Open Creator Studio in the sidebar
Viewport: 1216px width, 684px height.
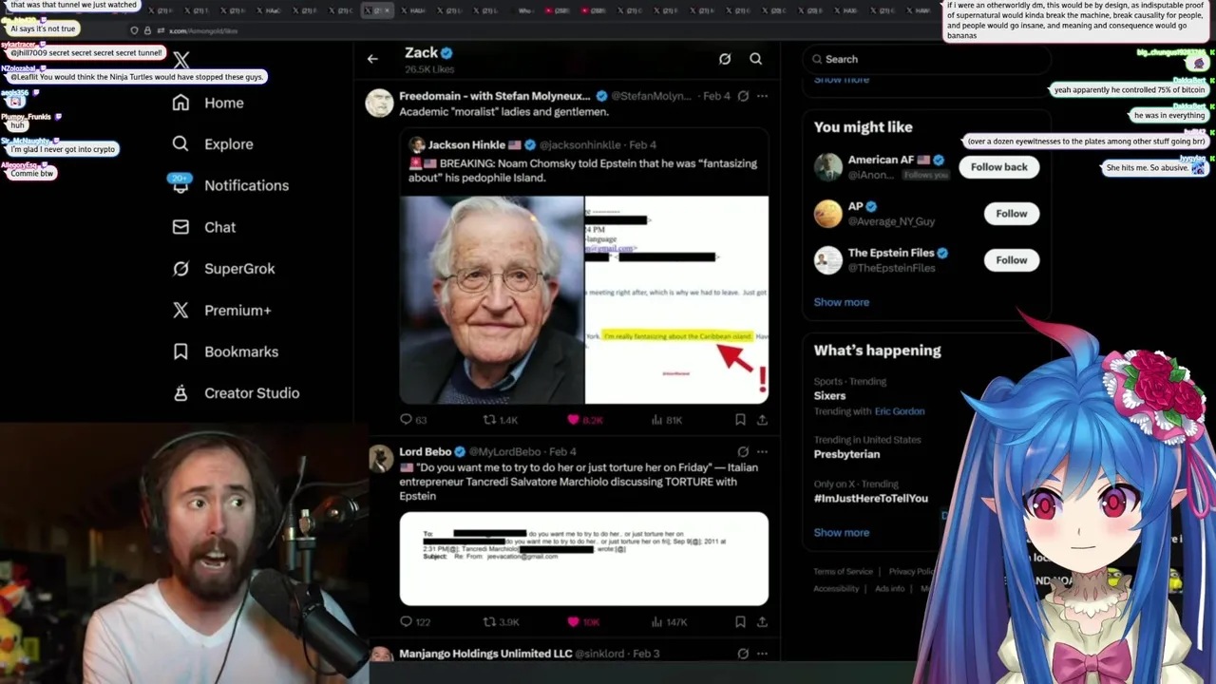coord(236,393)
